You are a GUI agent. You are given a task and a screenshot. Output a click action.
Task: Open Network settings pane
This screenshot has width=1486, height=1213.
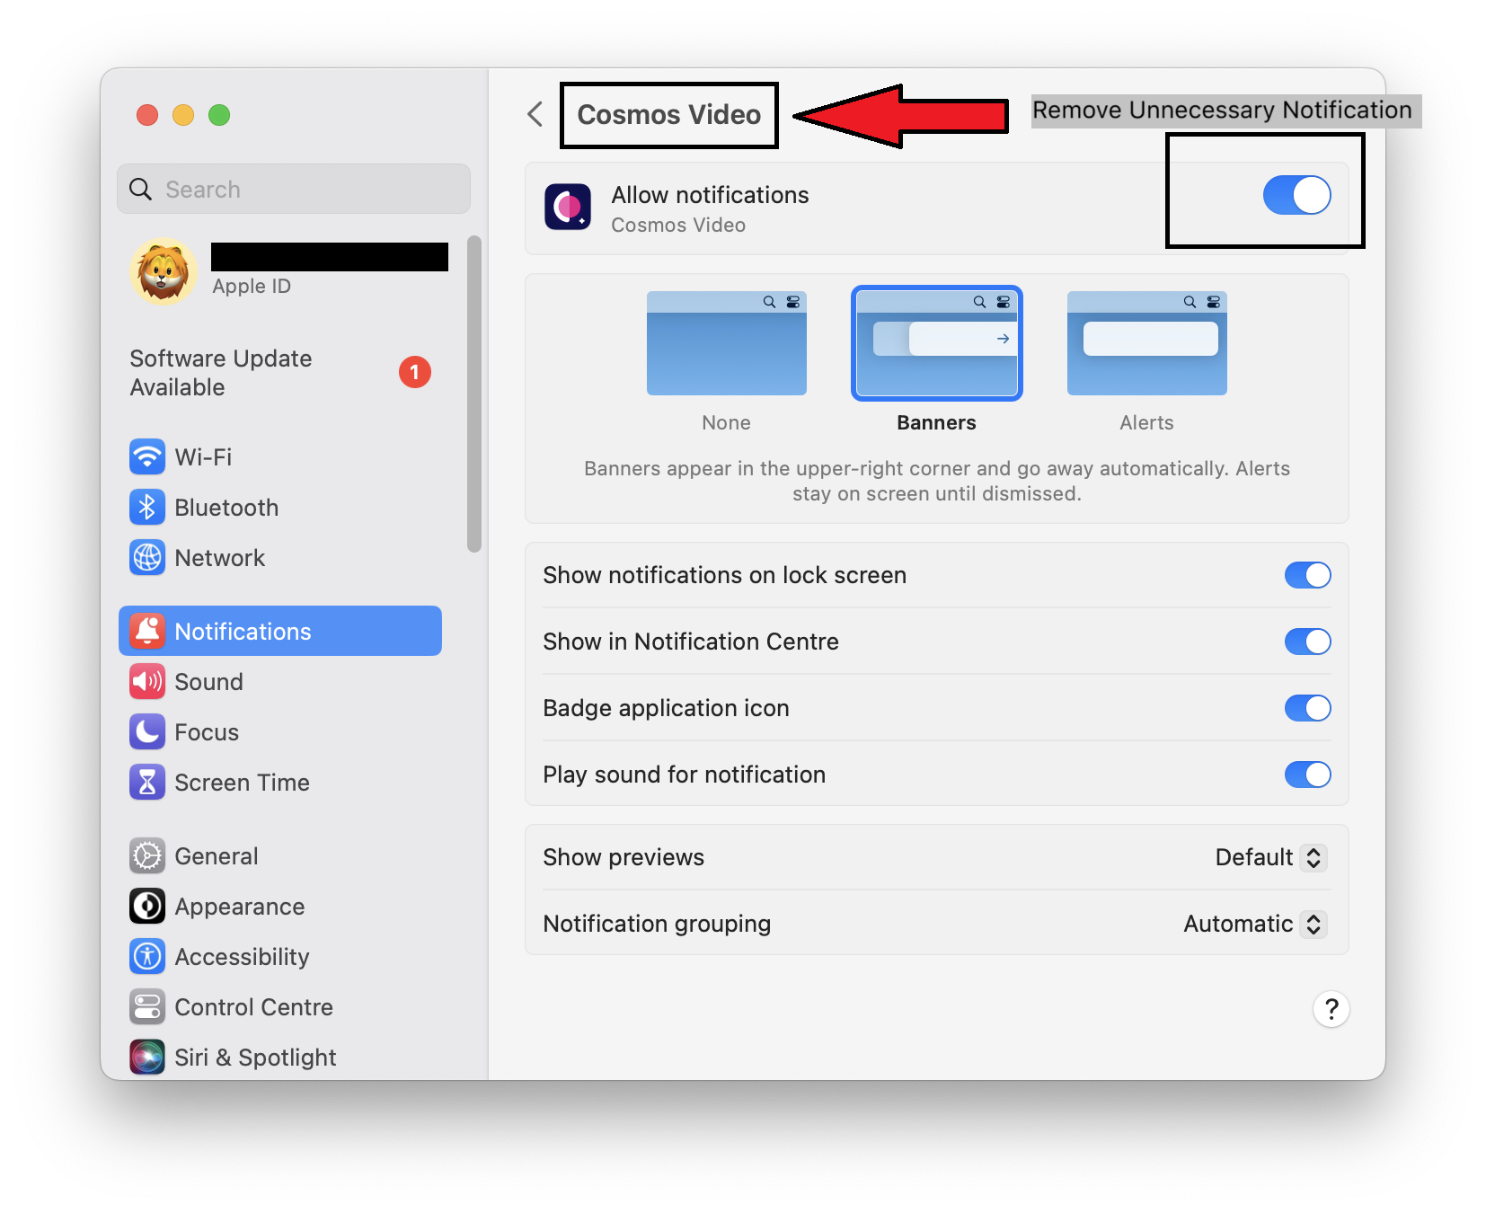(280, 557)
